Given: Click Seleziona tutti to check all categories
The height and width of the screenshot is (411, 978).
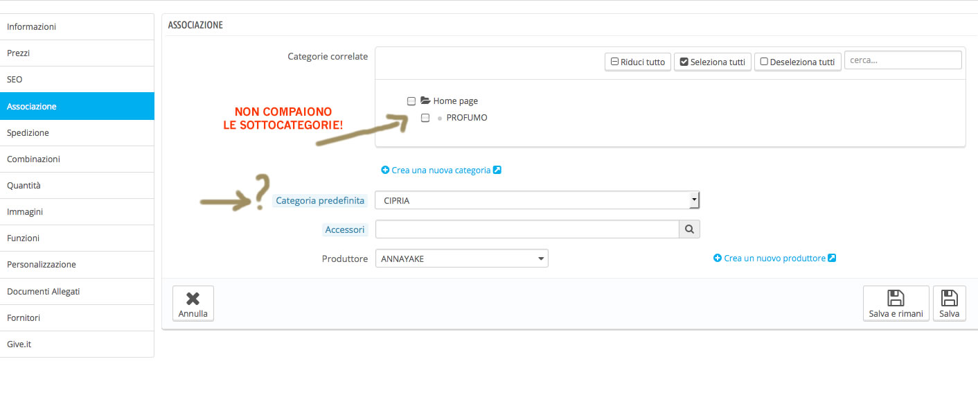Looking at the screenshot, I should point(712,62).
